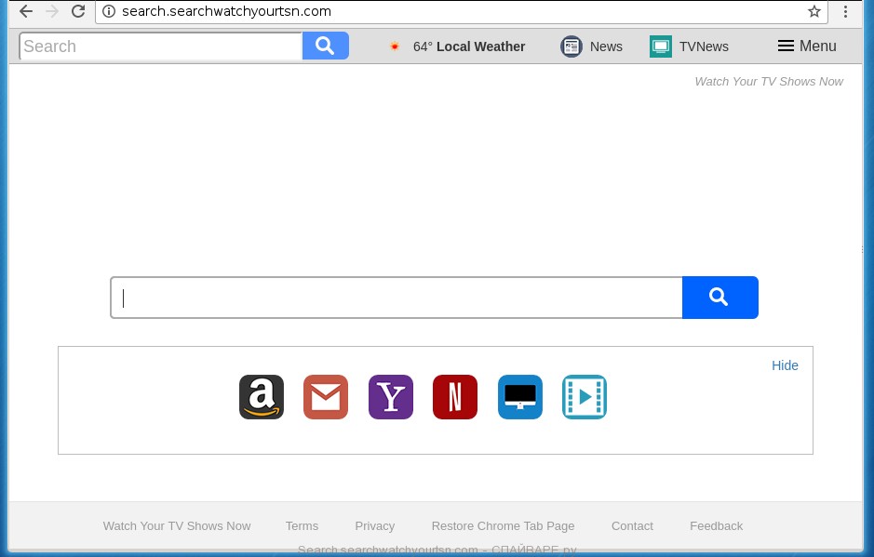Go back to the previous page
Screen dimensions: 874x557
coord(26,12)
